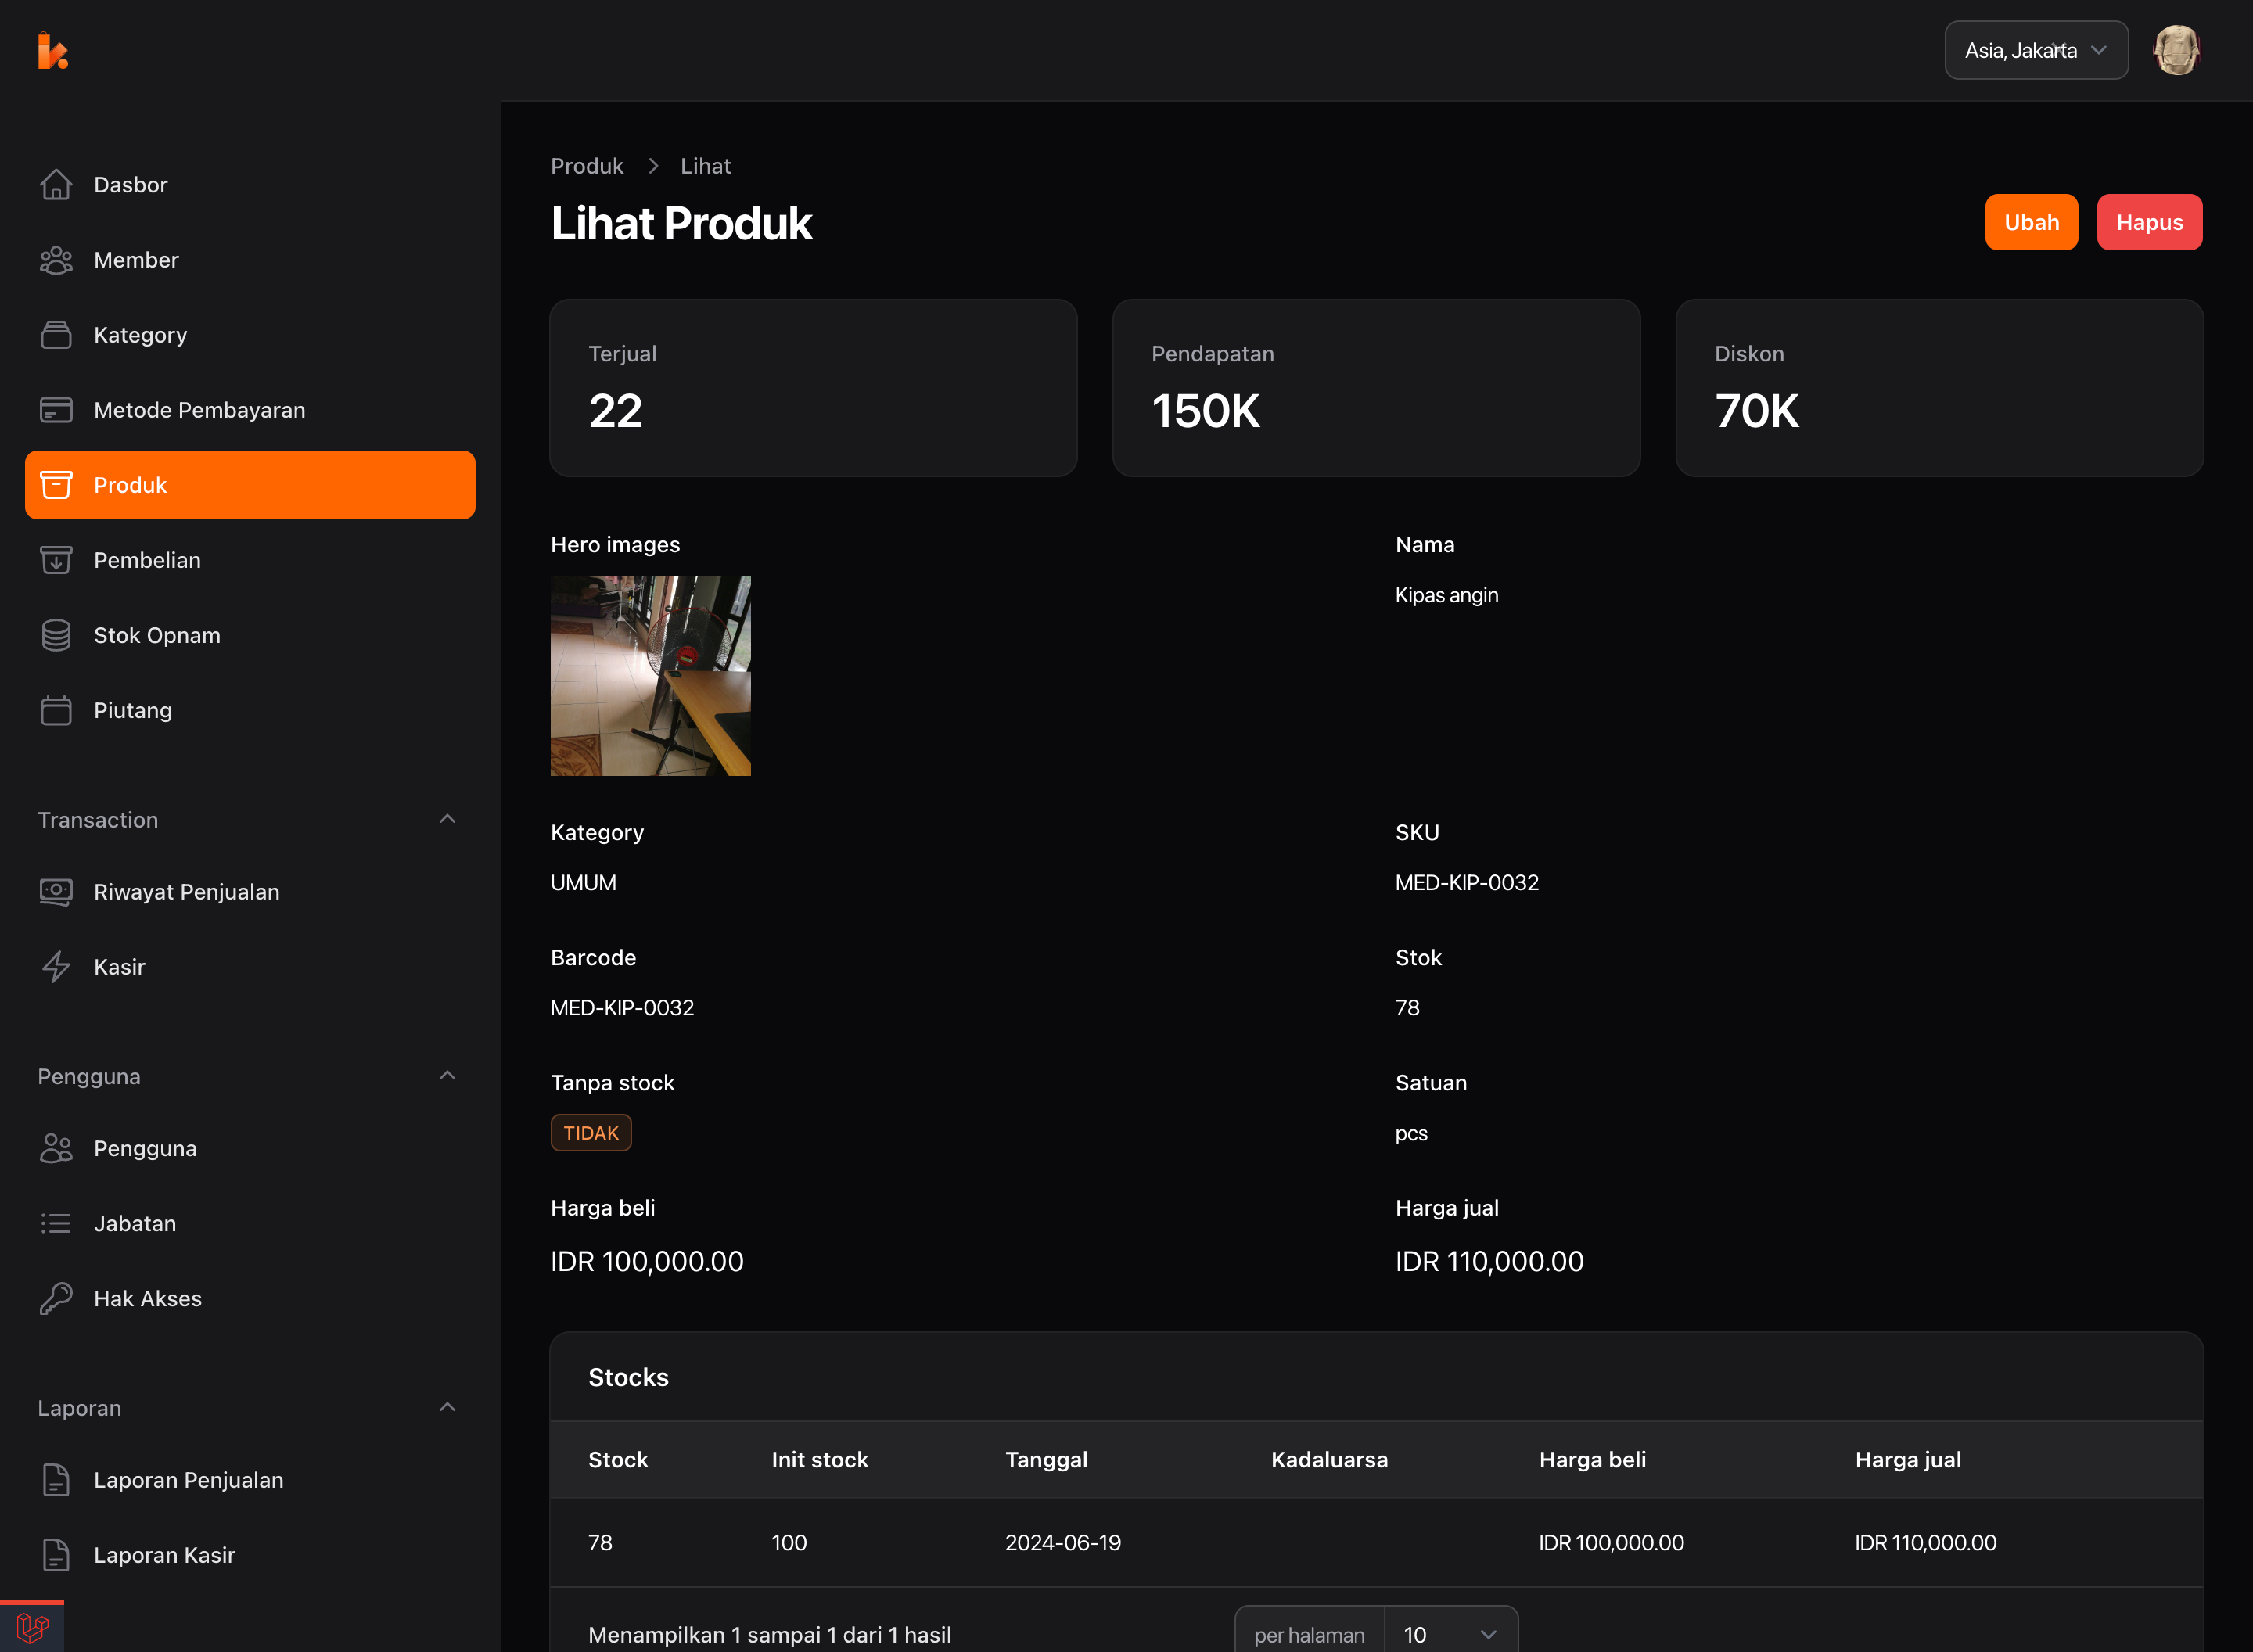Click the Ubah button
The width and height of the screenshot is (2253, 1652).
click(x=2030, y=222)
